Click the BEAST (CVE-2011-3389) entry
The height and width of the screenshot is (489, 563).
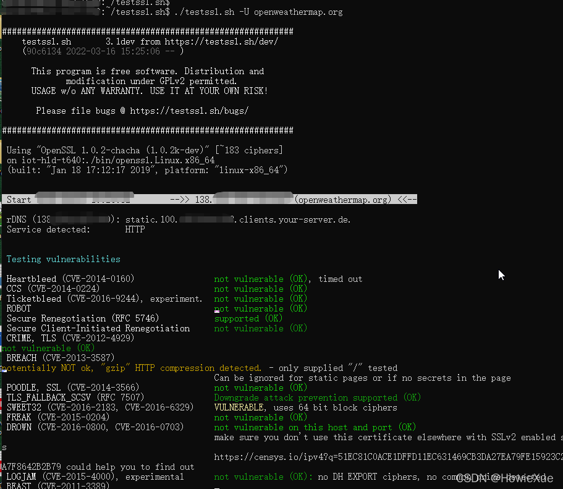pos(58,485)
